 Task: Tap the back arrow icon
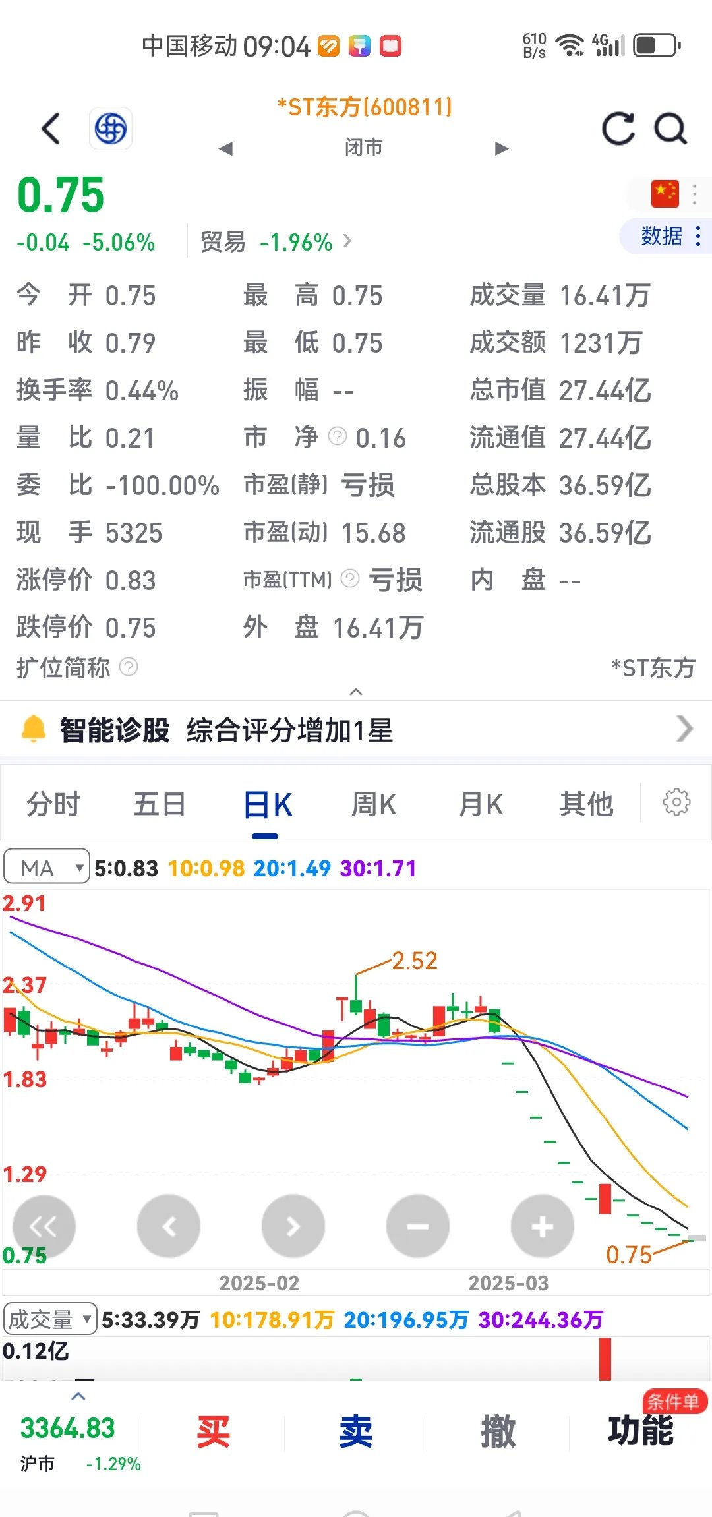51,129
